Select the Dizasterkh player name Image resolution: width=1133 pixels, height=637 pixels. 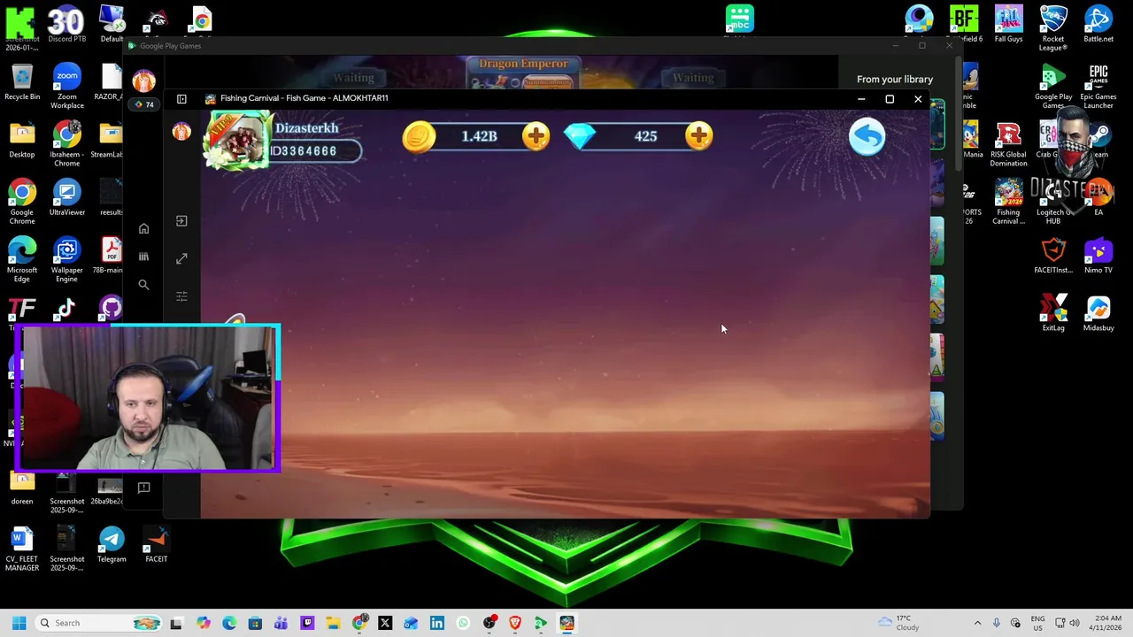pos(306,128)
